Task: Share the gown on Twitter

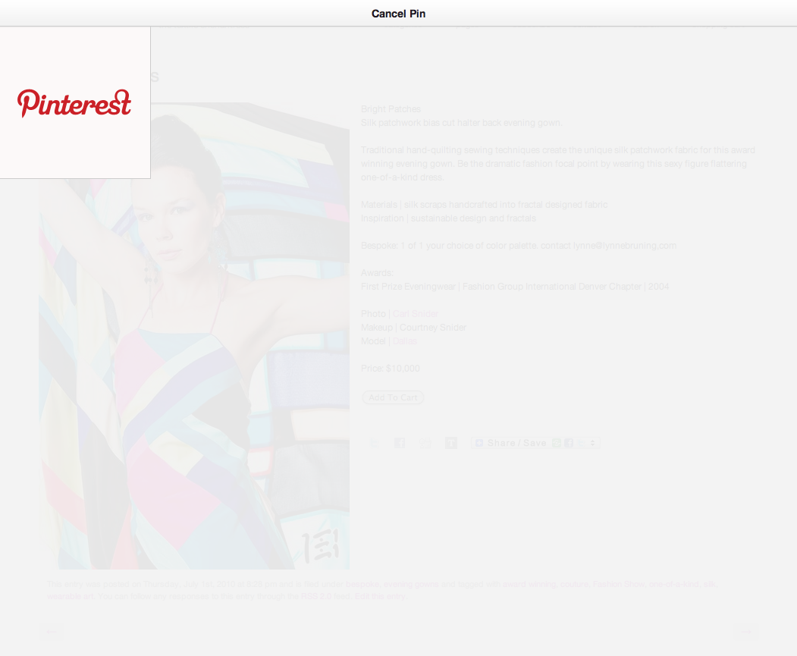Action: pos(374,442)
